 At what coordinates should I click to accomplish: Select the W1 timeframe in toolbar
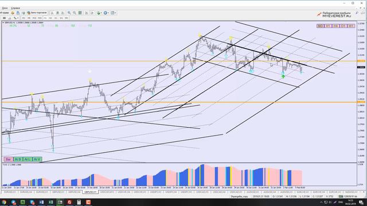61,18
